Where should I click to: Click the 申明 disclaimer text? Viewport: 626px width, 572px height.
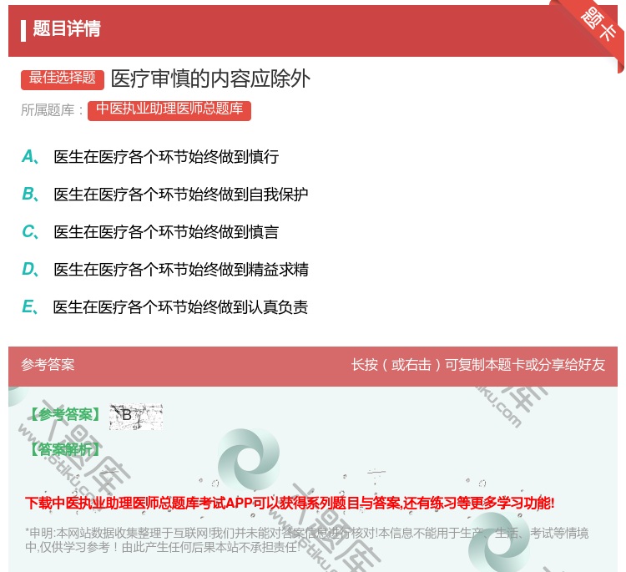coord(306,539)
